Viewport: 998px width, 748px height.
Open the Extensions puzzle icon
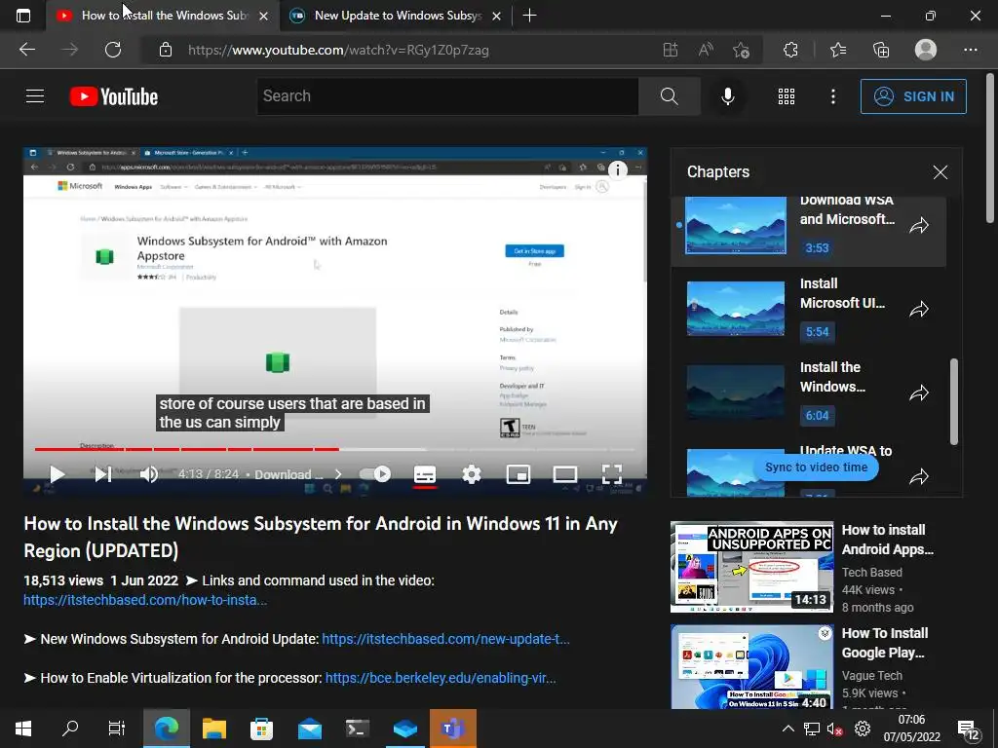[790, 50]
